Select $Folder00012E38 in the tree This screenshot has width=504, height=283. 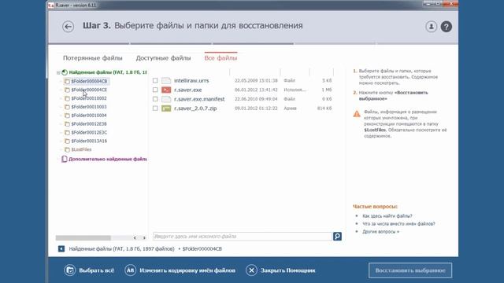pyautogui.click(x=89, y=124)
